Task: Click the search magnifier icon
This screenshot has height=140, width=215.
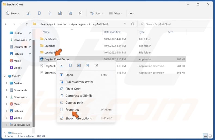Action: tap(142, 24)
